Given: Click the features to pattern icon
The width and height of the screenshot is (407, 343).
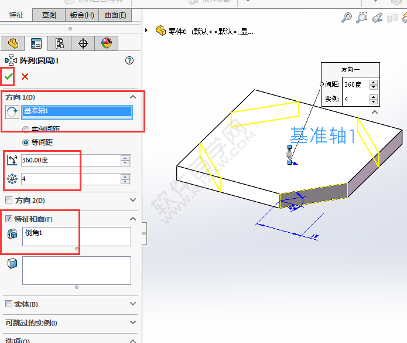Looking at the screenshot, I should click(x=12, y=234).
